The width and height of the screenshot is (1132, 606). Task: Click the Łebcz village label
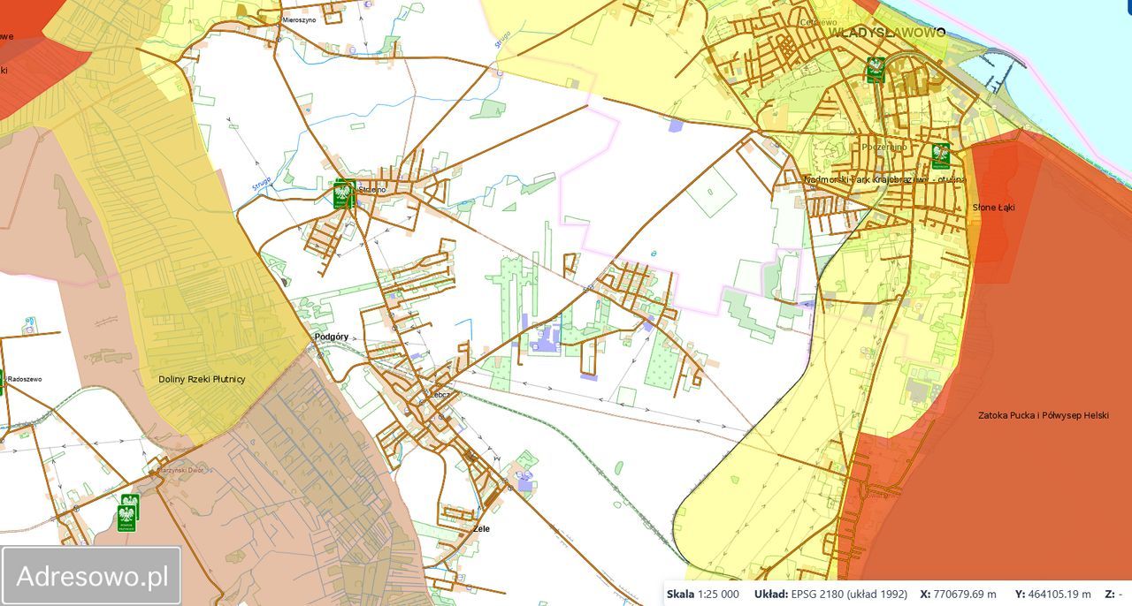440,395
